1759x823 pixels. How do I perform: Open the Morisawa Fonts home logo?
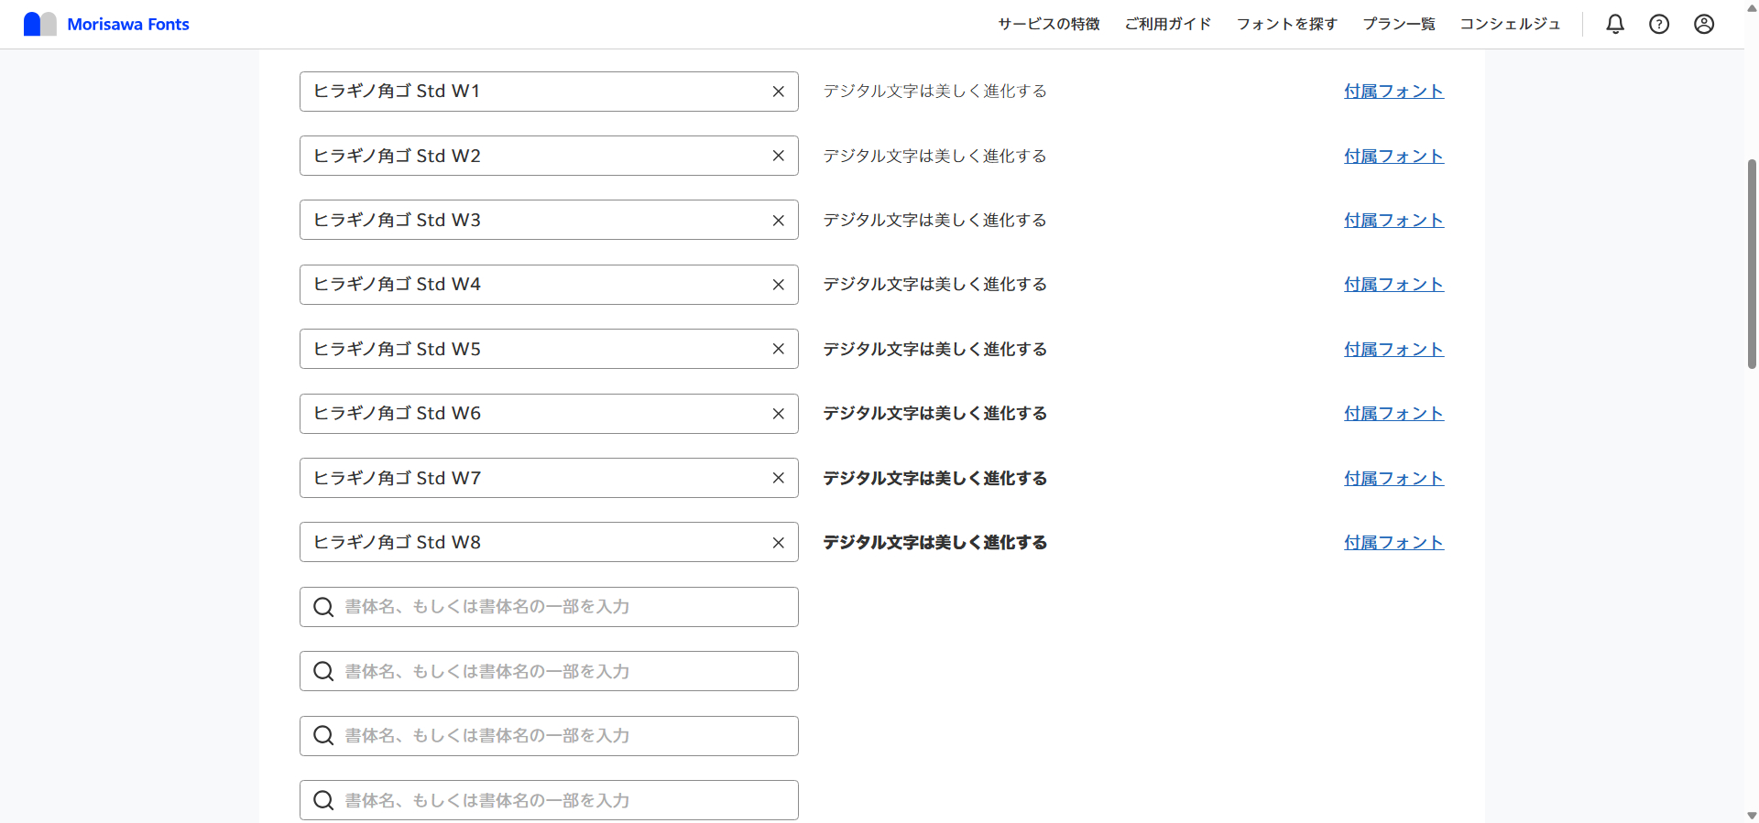click(106, 24)
